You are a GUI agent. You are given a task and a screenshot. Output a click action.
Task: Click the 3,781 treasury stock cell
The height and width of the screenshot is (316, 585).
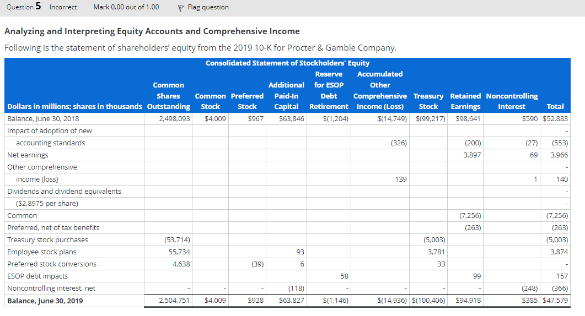[x=428, y=252]
